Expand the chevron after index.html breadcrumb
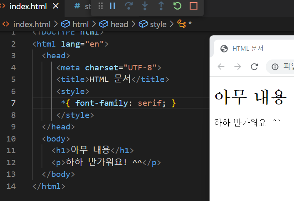 click(x=56, y=24)
